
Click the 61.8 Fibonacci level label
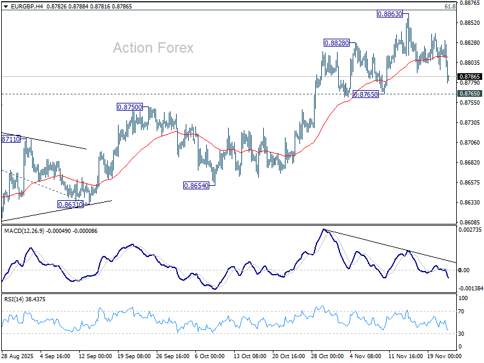click(x=450, y=6)
